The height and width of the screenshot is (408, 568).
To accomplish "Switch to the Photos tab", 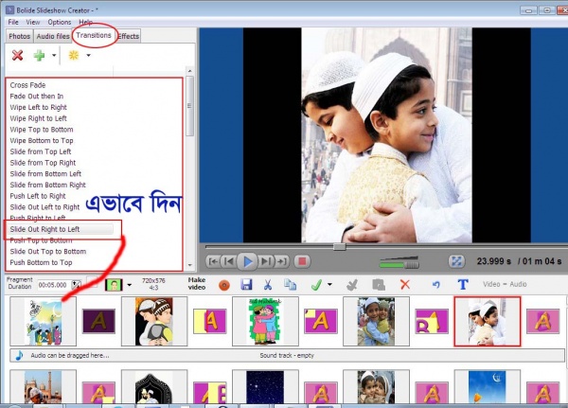I will (20, 36).
